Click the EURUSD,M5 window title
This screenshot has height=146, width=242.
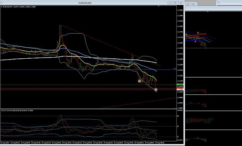pos(85,3)
